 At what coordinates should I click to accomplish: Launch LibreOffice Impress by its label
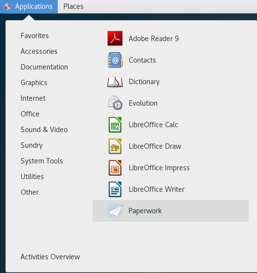(159, 168)
